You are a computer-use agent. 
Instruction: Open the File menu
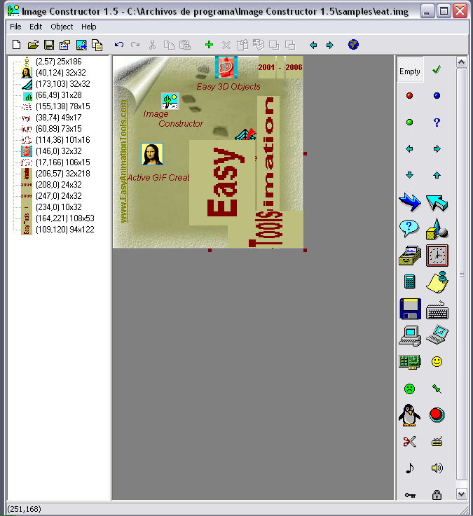point(15,27)
